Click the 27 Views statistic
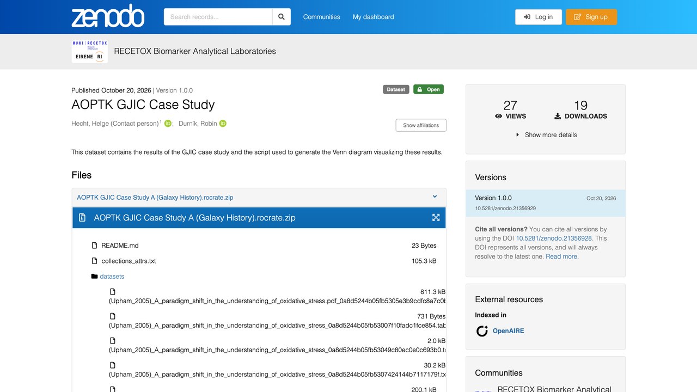This screenshot has width=697, height=392. point(510,109)
